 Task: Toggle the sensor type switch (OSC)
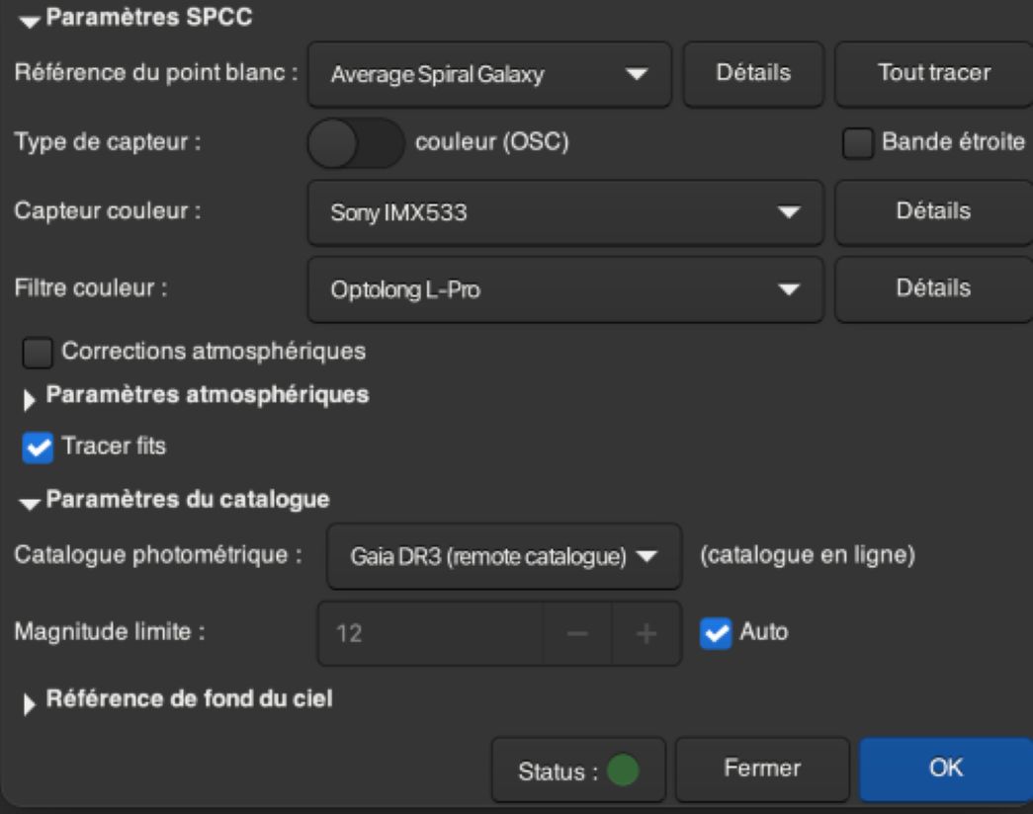pyautogui.click(x=356, y=144)
